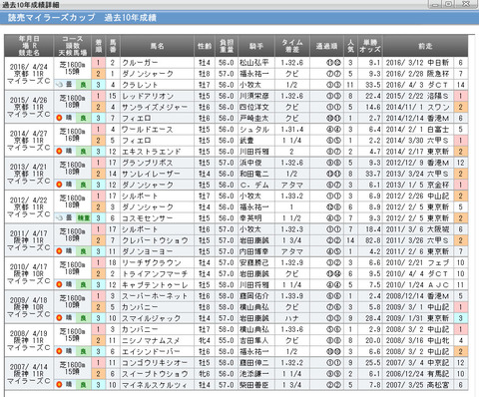Click the sunny weather icon in the 2010 race row
The image size is (479, 397).
click(x=60, y=284)
